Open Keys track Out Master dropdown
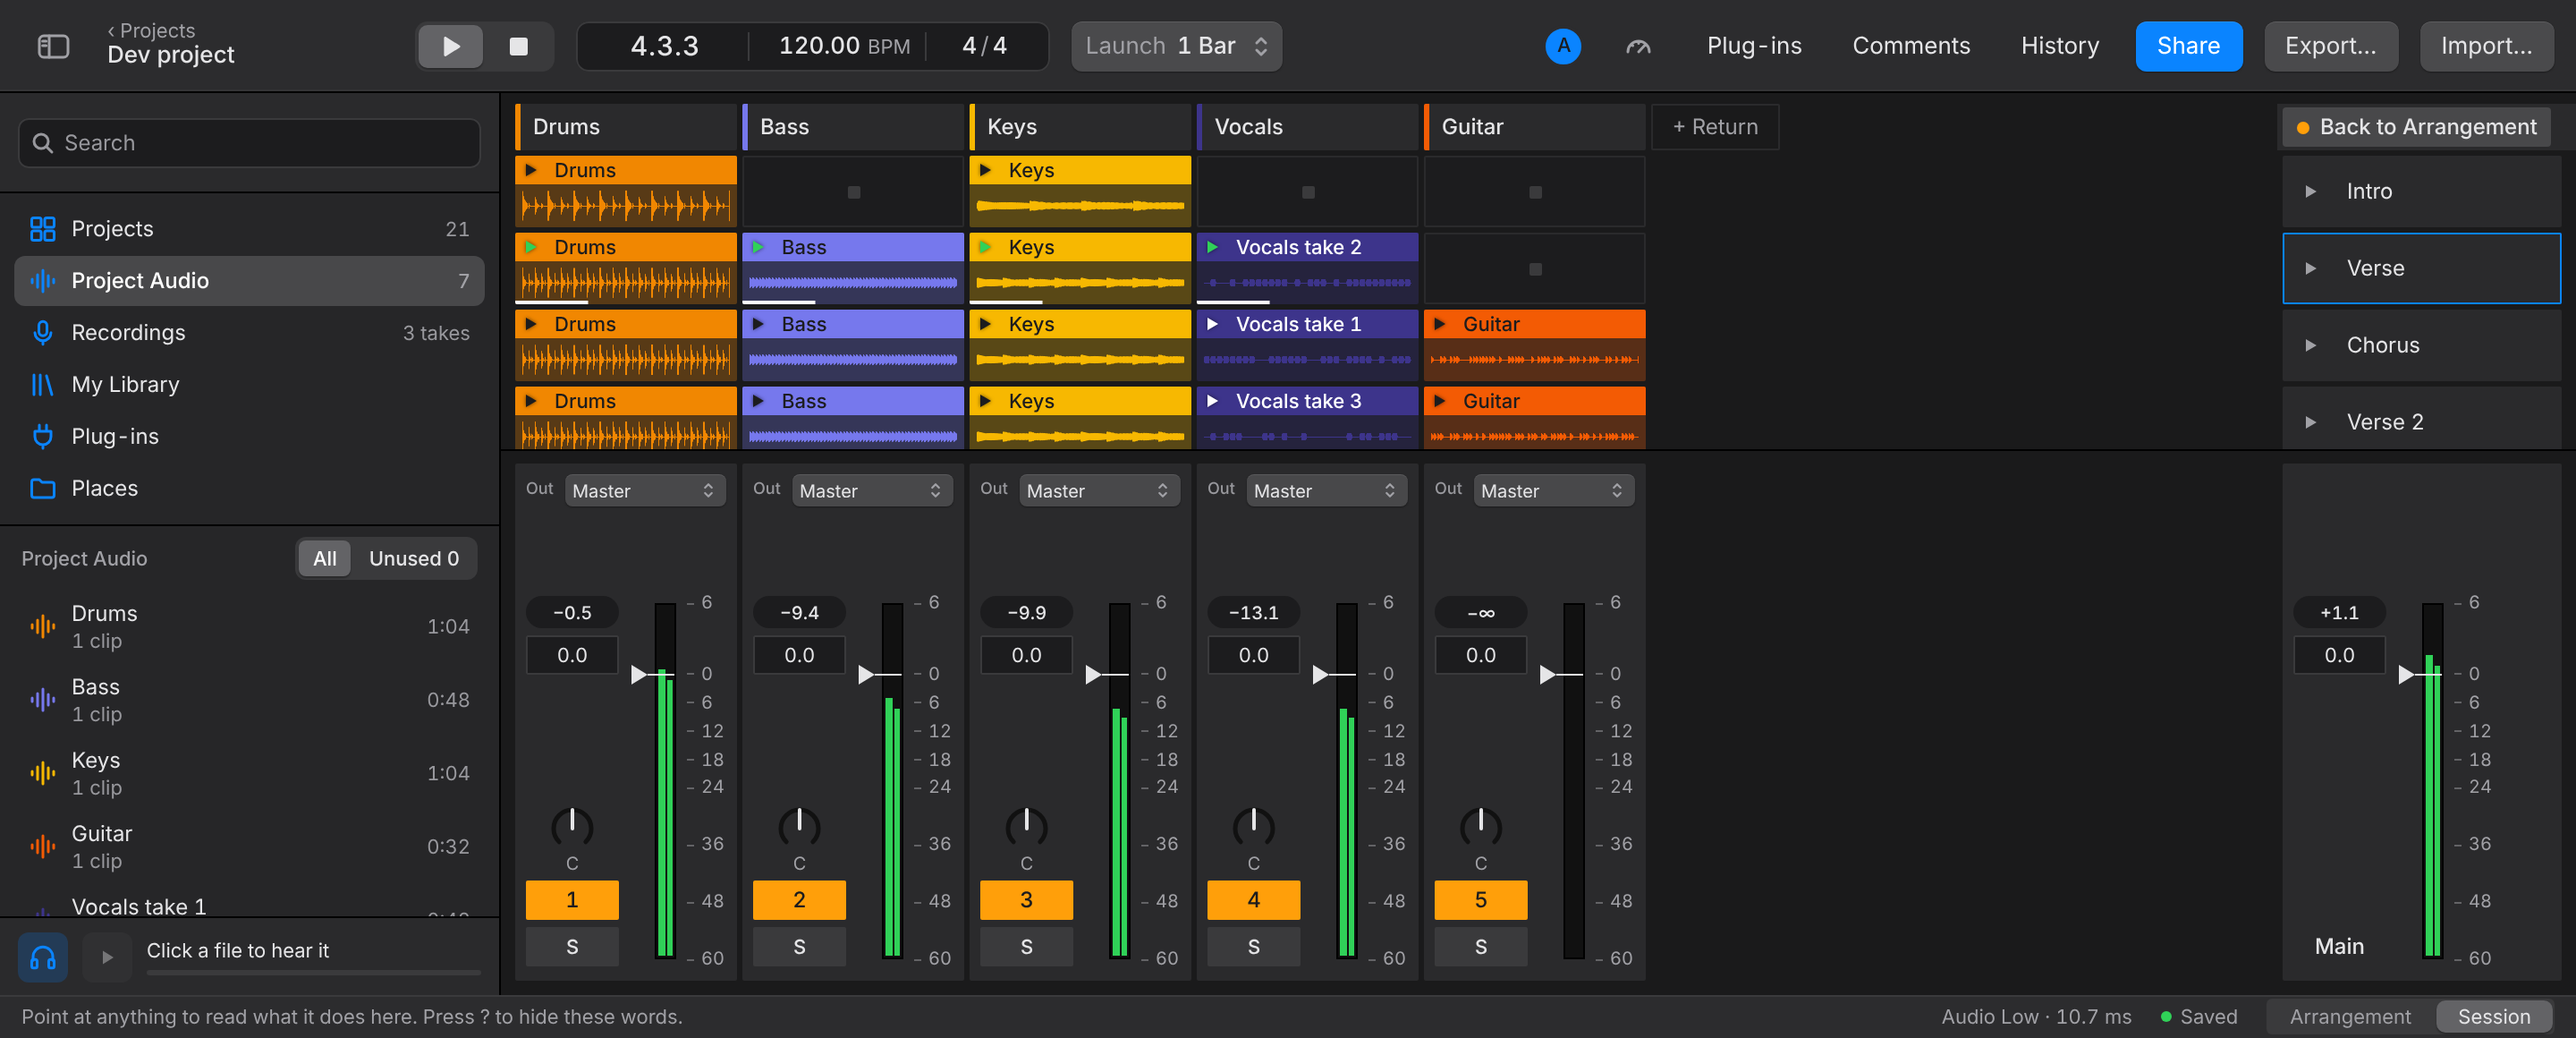Image resolution: width=2576 pixels, height=1038 pixels. tap(1098, 490)
